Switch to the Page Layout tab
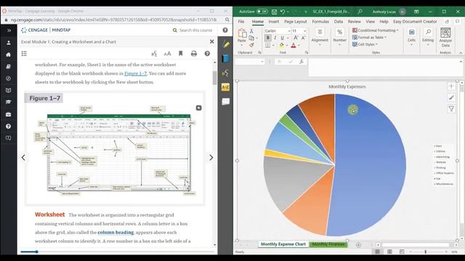 pos(296,22)
